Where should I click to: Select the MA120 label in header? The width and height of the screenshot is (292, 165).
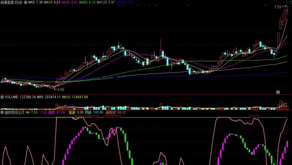coord(106,2)
